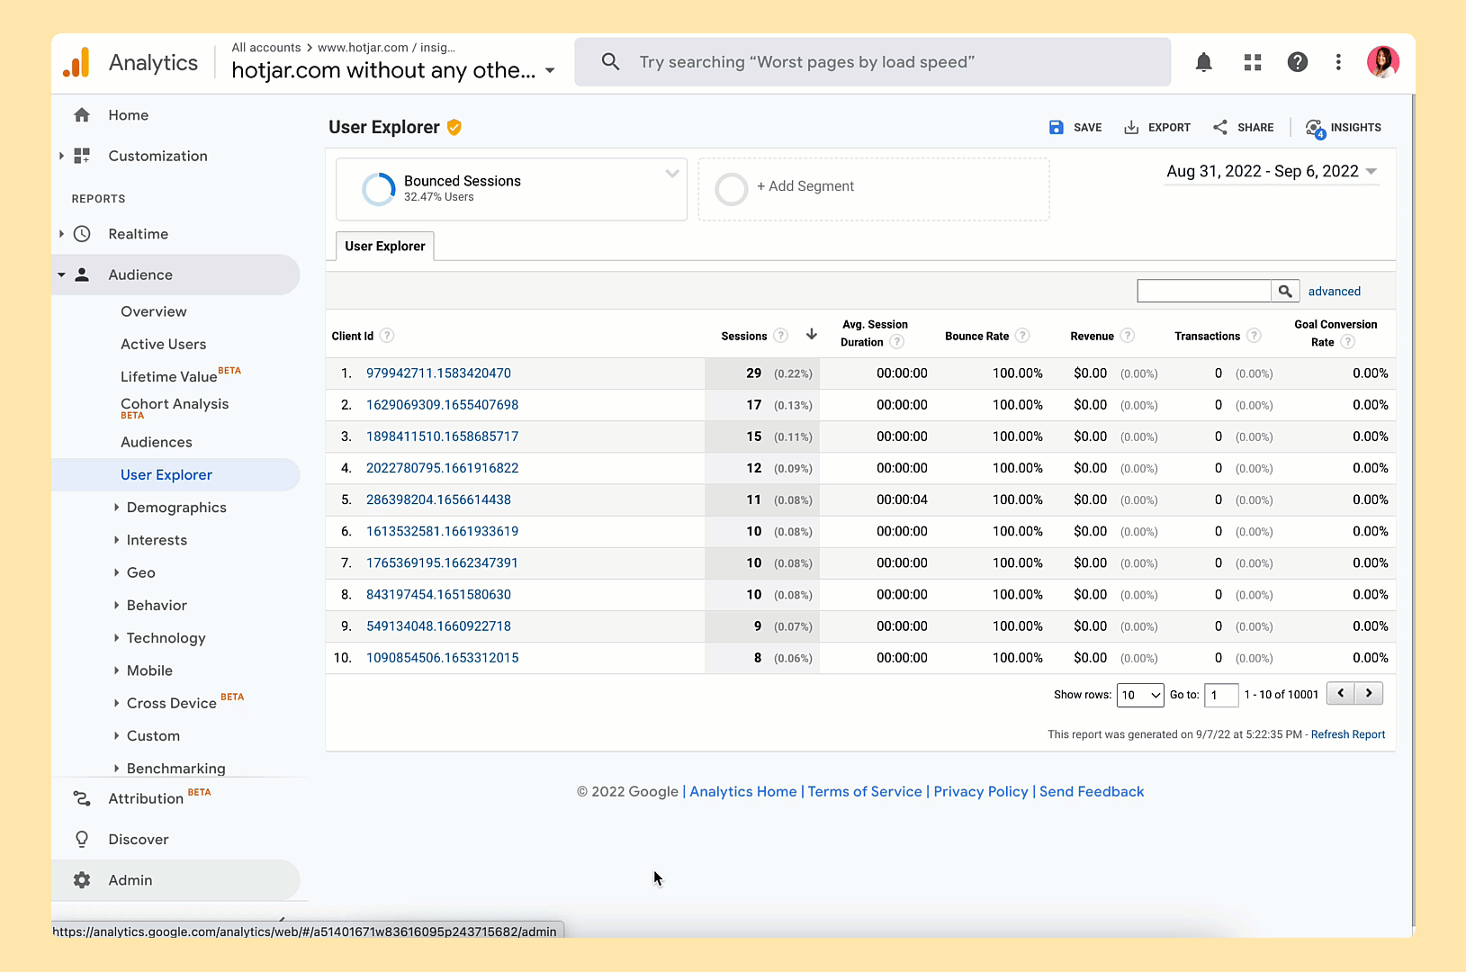The height and width of the screenshot is (972, 1466).
Task: Open the date range picker
Action: [1272, 172]
